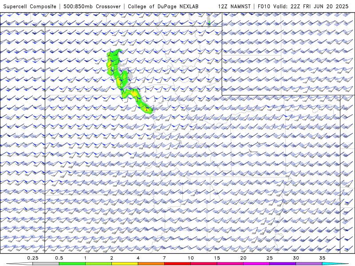
Task: Click the orange colorbar segment between 4 and 7
Action: (151, 264)
